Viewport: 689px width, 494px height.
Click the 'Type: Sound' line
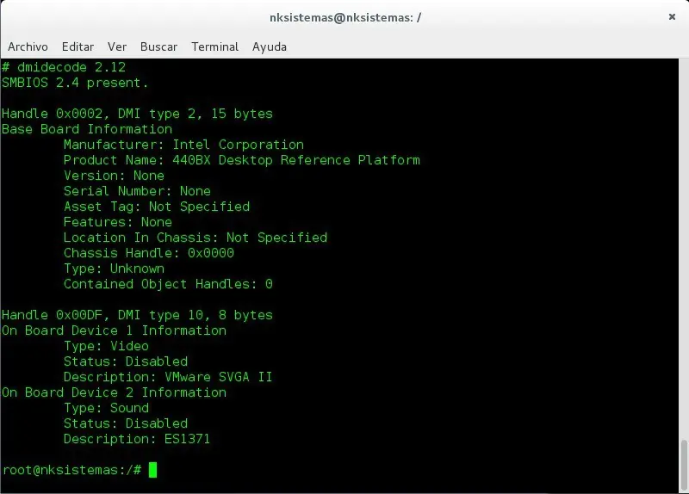pyautogui.click(x=106, y=408)
